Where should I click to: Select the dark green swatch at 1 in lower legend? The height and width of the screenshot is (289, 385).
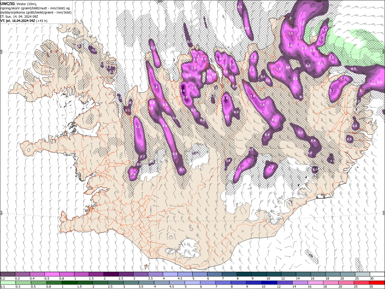[x=69, y=283]
